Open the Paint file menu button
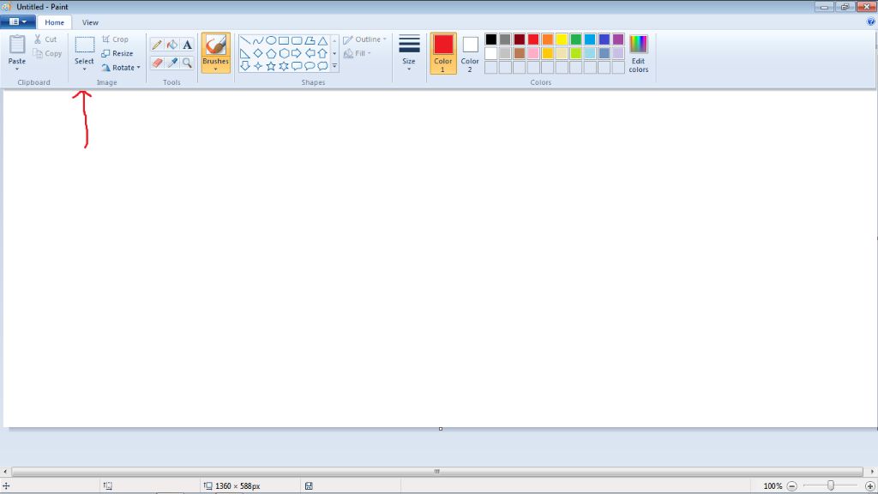 (x=18, y=21)
